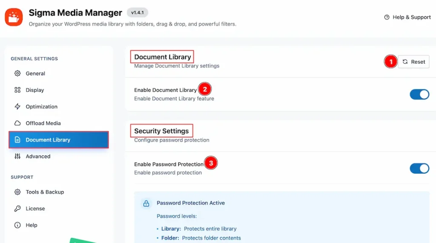Click the 'Manage Document Library settings' subtitle
The image size is (436, 243).
(x=177, y=66)
